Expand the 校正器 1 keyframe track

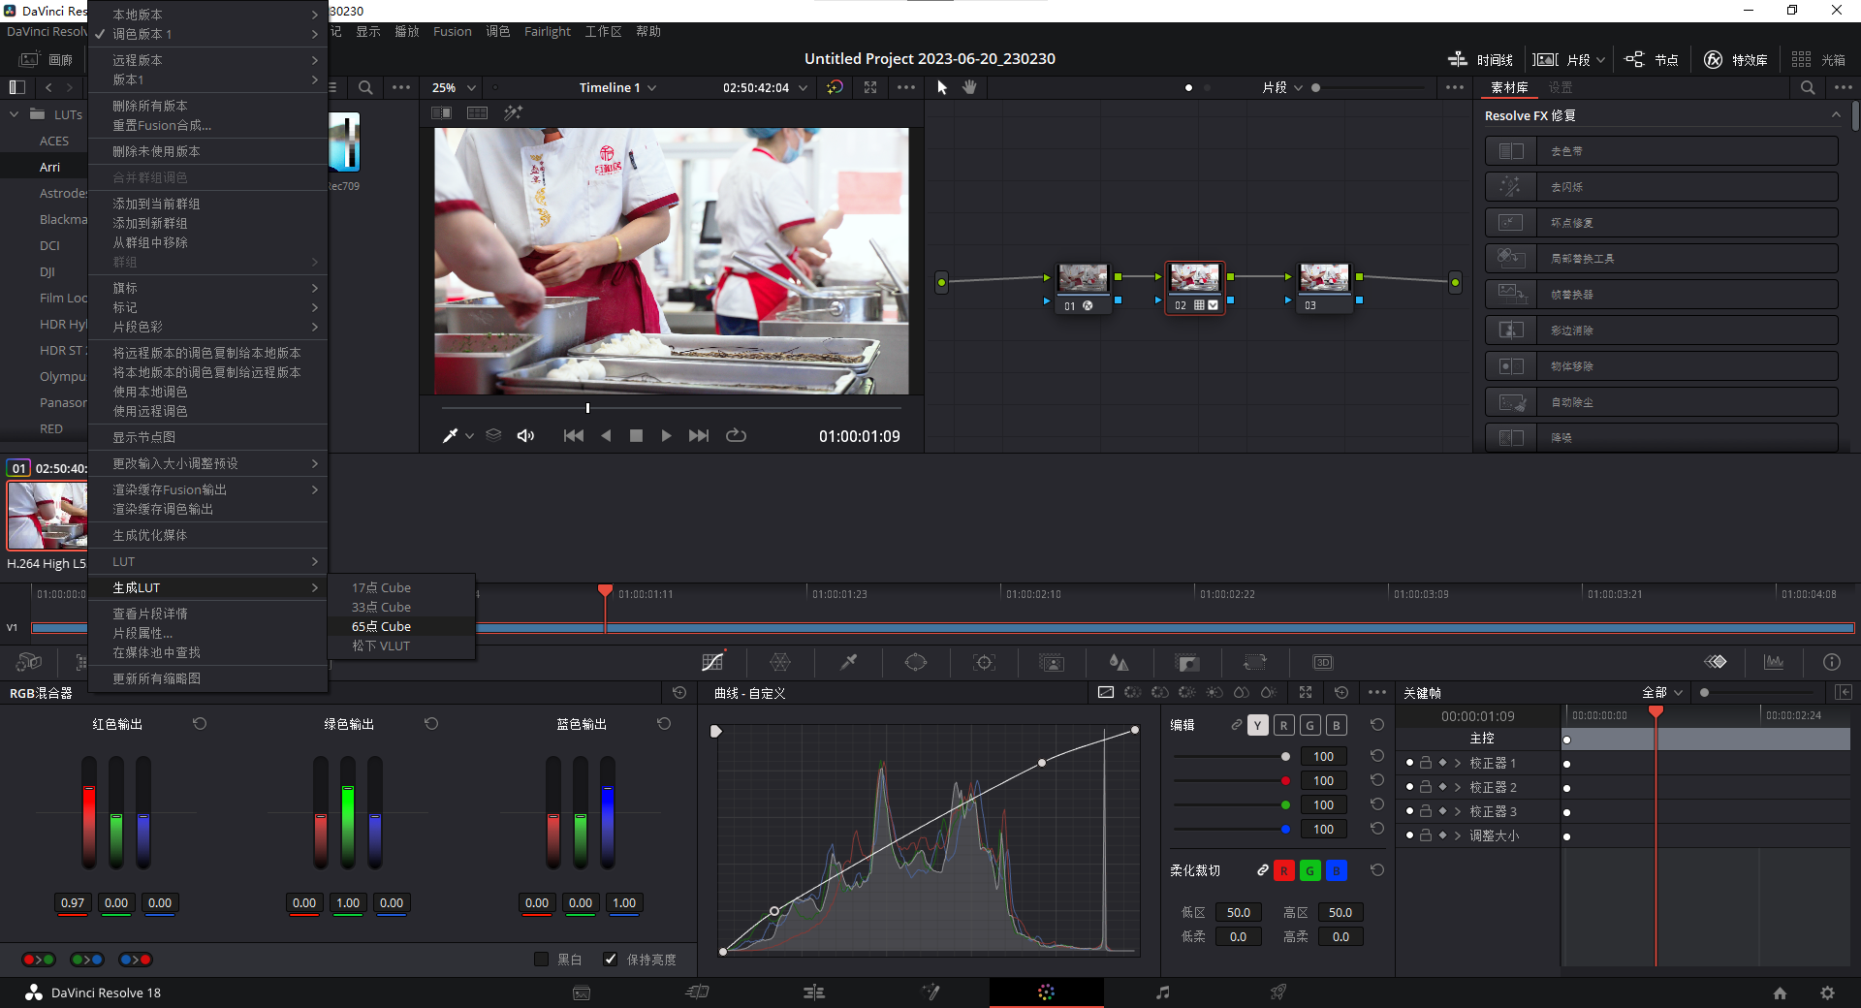[1457, 763]
